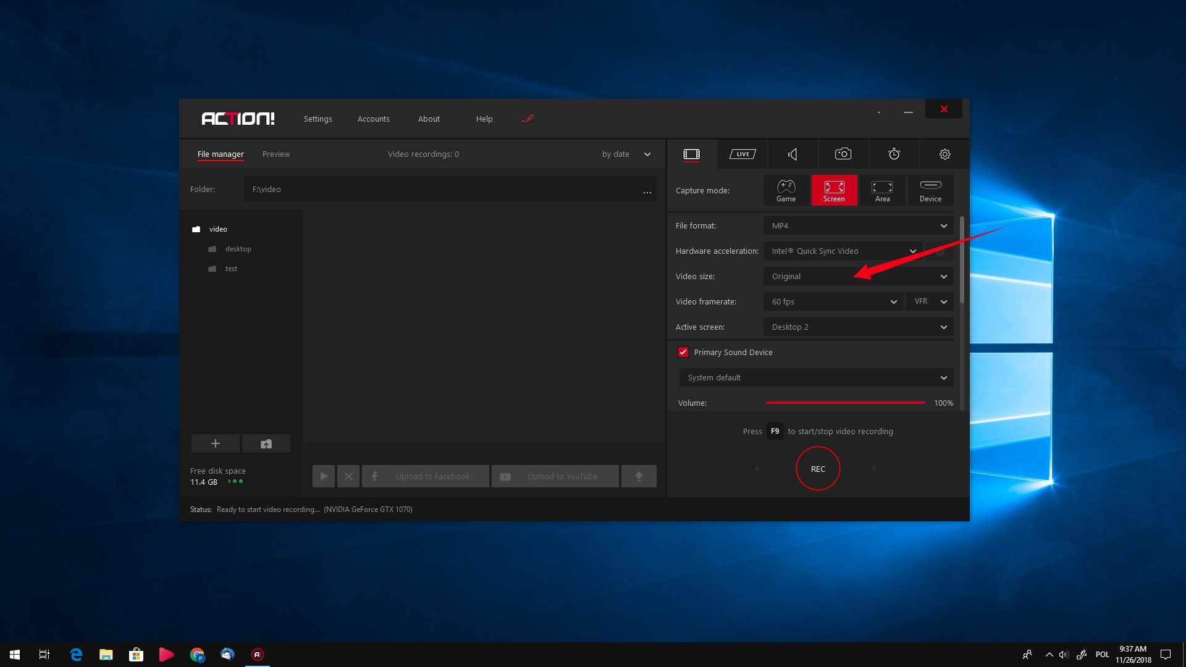Open Action recording settings gear

[x=944, y=154]
